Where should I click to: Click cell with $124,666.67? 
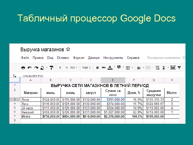click(x=154, y=104)
